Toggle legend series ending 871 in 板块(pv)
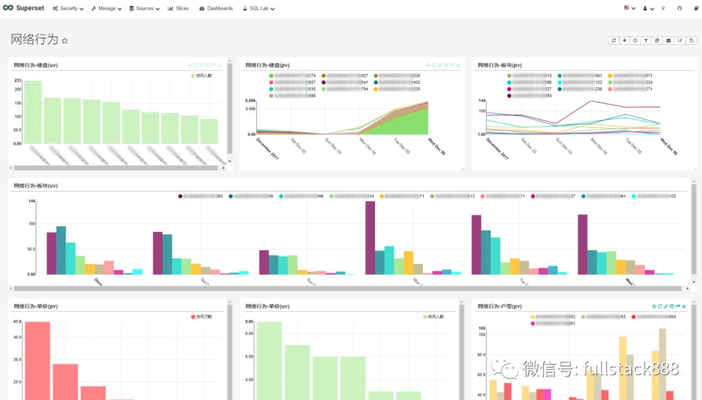The image size is (702, 400). click(x=630, y=75)
